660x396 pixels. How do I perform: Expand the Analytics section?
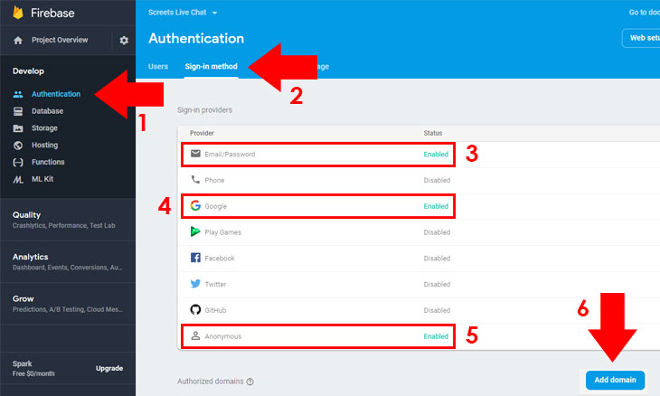68,262
